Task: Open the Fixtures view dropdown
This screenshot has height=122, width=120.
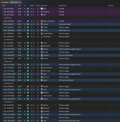Action: coord(16,2)
